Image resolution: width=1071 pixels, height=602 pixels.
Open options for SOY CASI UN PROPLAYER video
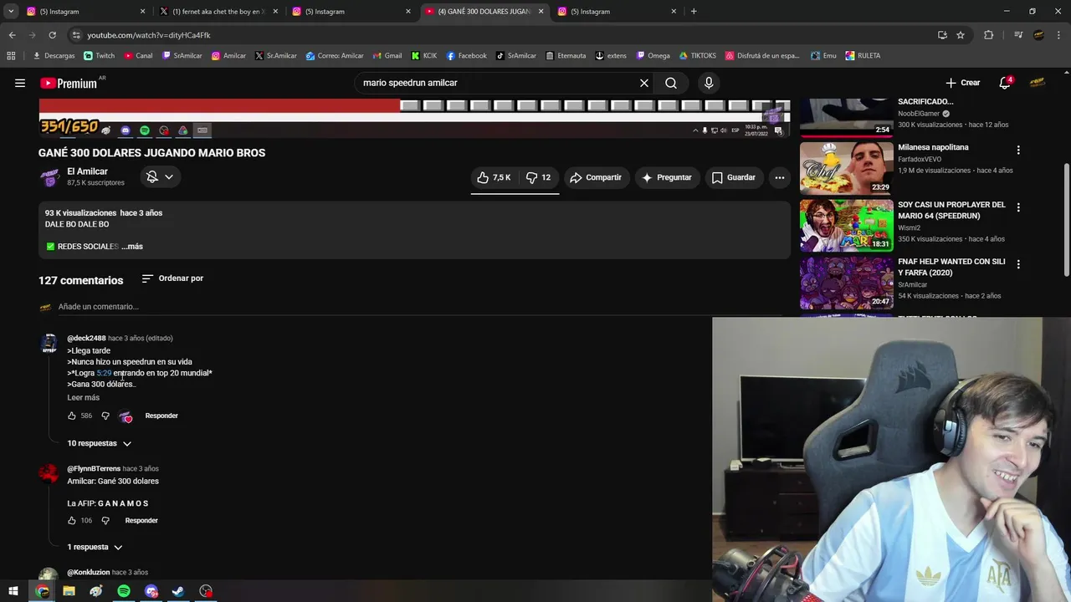pos(1018,207)
